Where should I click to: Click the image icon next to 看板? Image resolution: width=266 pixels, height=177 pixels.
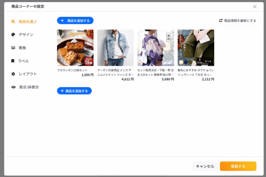[x=13, y=48]
